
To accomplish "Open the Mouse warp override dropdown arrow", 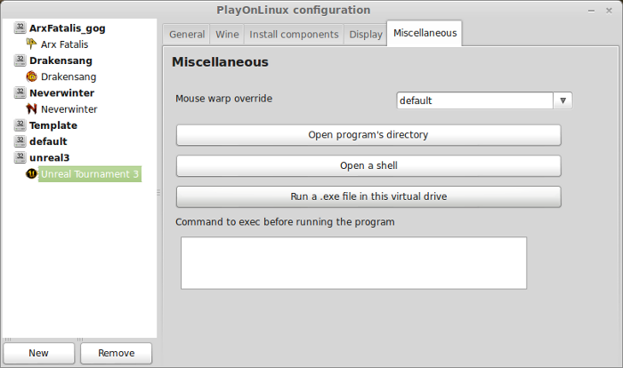I will tap(562, 100).
